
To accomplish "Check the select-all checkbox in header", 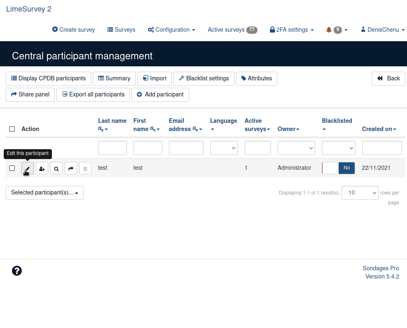I will click(x=12, y=129).
